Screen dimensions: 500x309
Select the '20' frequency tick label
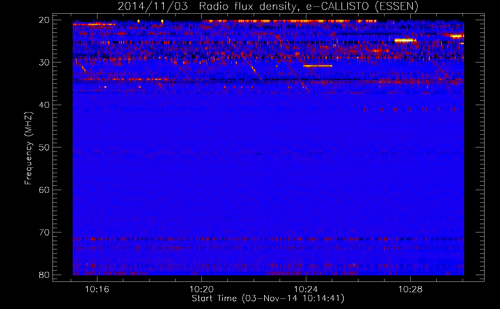[x=44, y=20]
